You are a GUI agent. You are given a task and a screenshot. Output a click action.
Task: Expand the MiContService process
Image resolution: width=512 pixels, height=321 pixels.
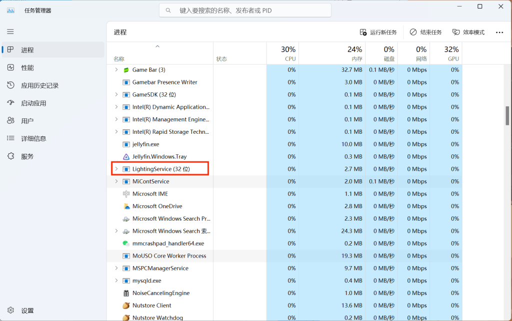(116, 181)
